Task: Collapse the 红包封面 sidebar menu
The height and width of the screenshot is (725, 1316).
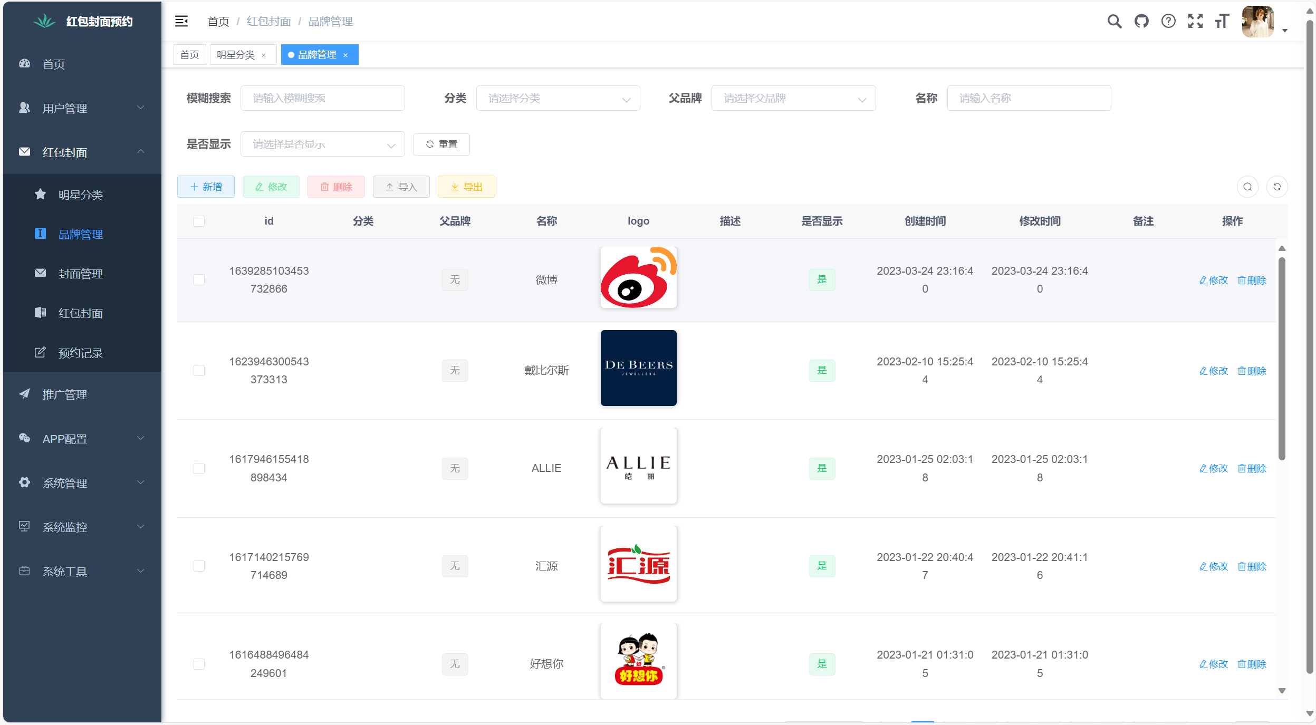Action: [x=82, y=152]
